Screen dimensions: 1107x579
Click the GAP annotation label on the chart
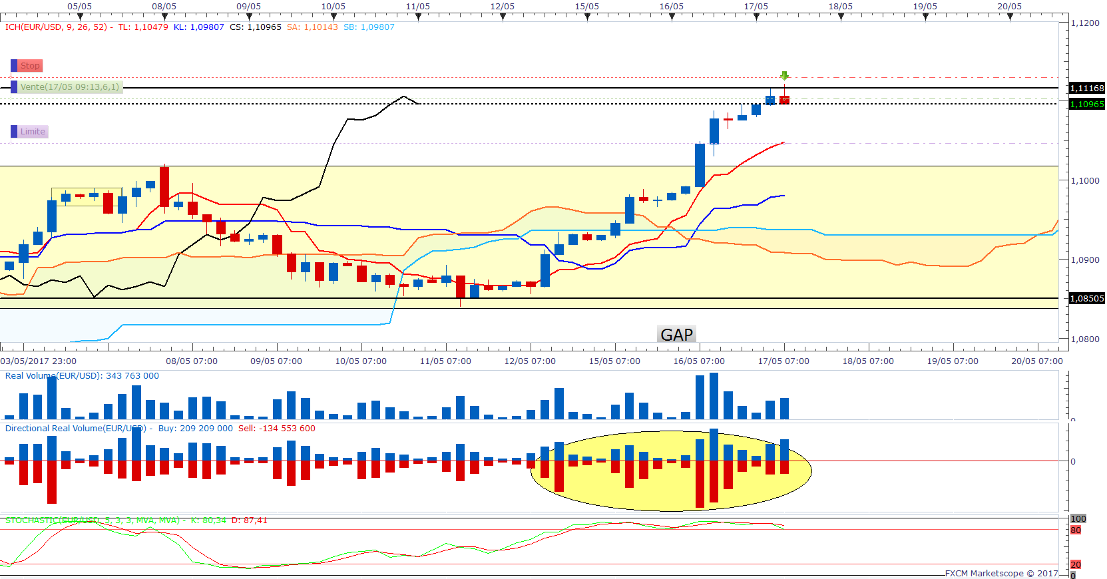[x=677, y=334]
